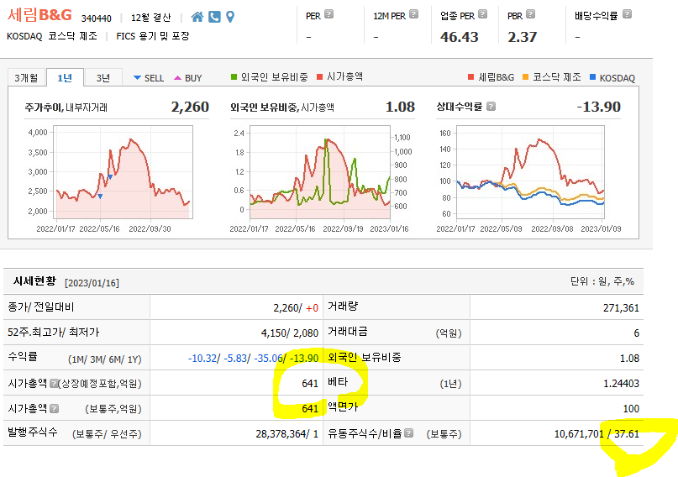This screenshot has width=678, height=477.
Task: Click the 거래대금 value 6
Action: (x=636, y=333)
